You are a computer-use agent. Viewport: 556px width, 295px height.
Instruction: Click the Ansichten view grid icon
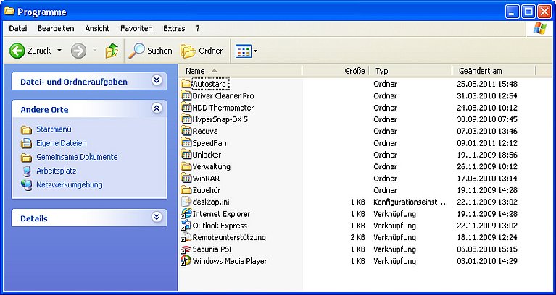tap(244, 51)
